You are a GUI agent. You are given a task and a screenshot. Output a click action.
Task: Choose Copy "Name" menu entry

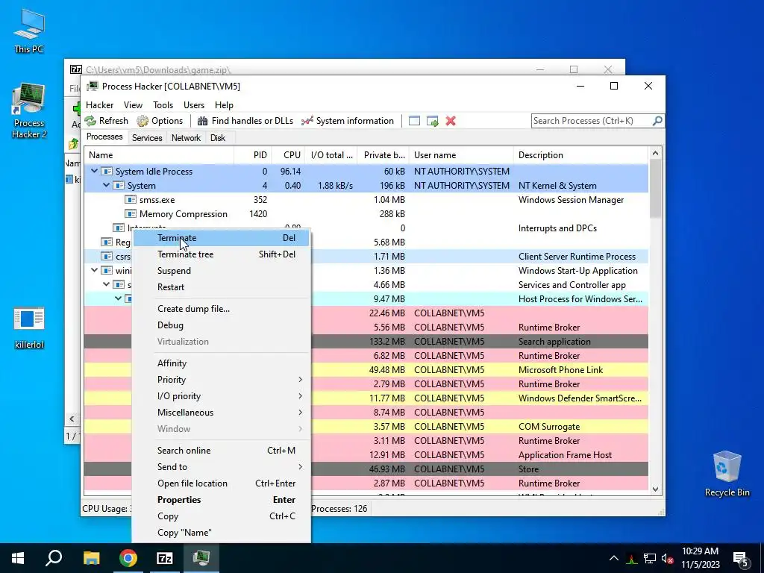pyautogui.click(x=221, y=533)
